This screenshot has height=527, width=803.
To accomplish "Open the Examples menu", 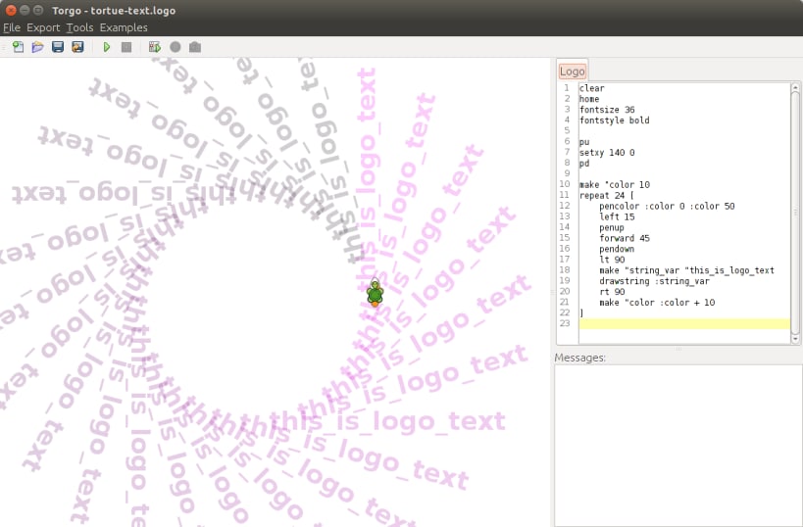I will pos(124,27).
